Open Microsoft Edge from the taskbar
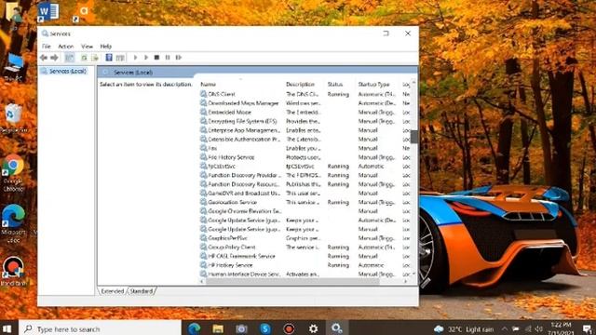This screenshot has height=335, width=596. [195, 328]
